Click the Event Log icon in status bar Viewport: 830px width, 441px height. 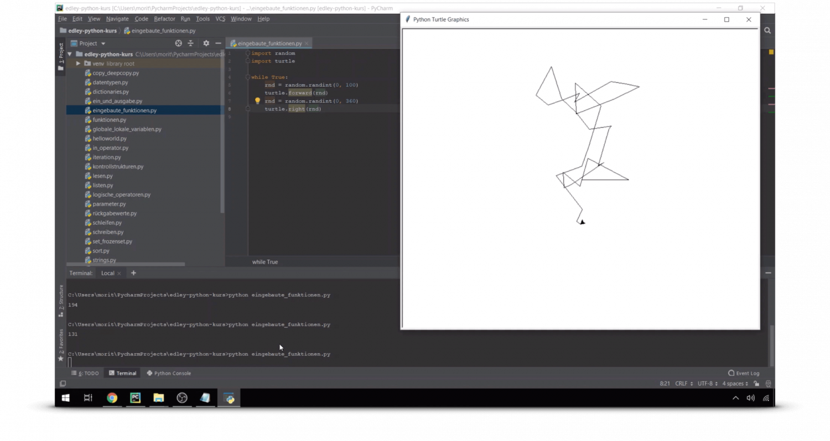click(x=730, y=373)
